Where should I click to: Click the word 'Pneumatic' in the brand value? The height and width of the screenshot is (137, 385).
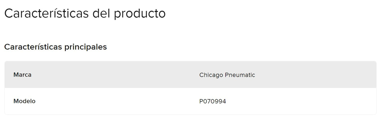pyautogui.click(x=240, y=75)
